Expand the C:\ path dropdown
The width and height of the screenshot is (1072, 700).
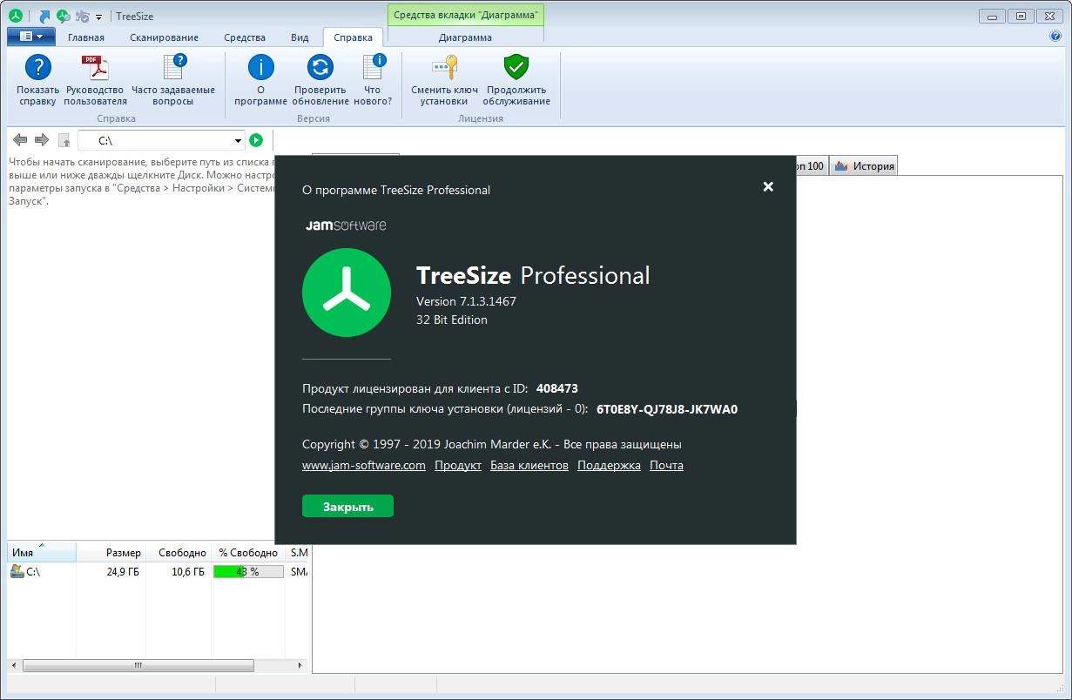coord(238,141)
